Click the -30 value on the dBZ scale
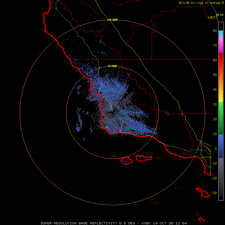Image resolution: width=225 pixels, height=225 pixels. pyautogui.click(x=214, y=193)
